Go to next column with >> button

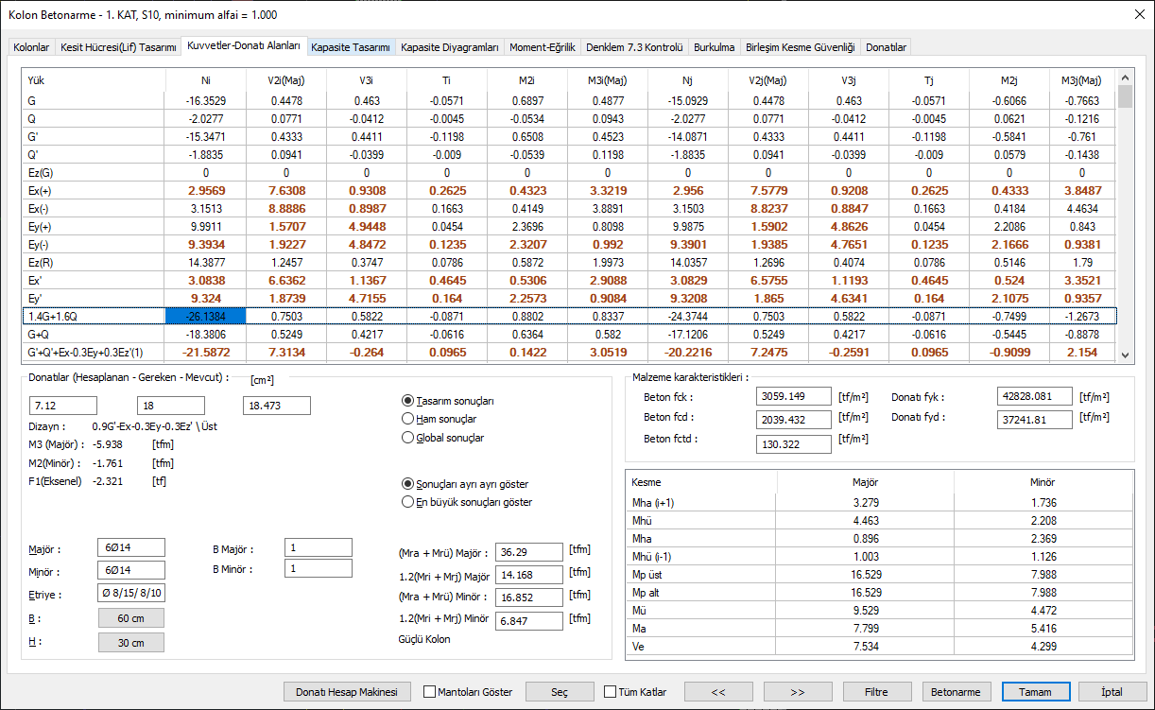pyautogui.click(x=798, y=692)
